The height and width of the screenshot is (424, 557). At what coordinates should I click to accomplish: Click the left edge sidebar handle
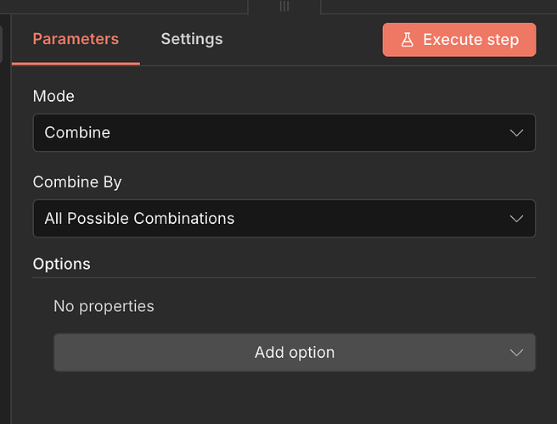click(x=3, y=44)
